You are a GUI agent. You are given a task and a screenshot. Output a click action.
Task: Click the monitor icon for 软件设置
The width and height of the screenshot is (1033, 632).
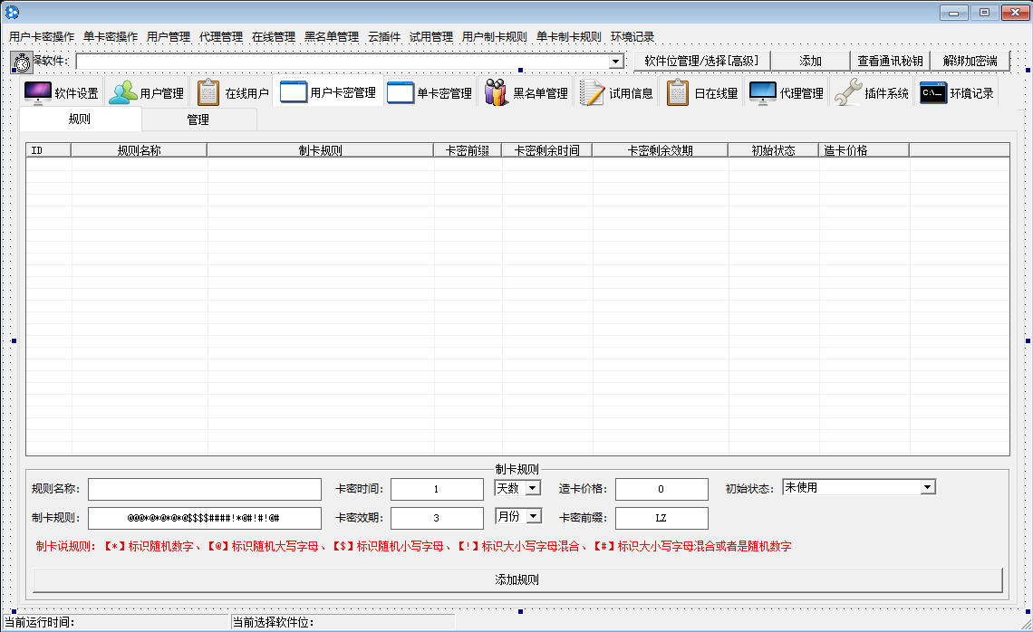coord(38,92)
